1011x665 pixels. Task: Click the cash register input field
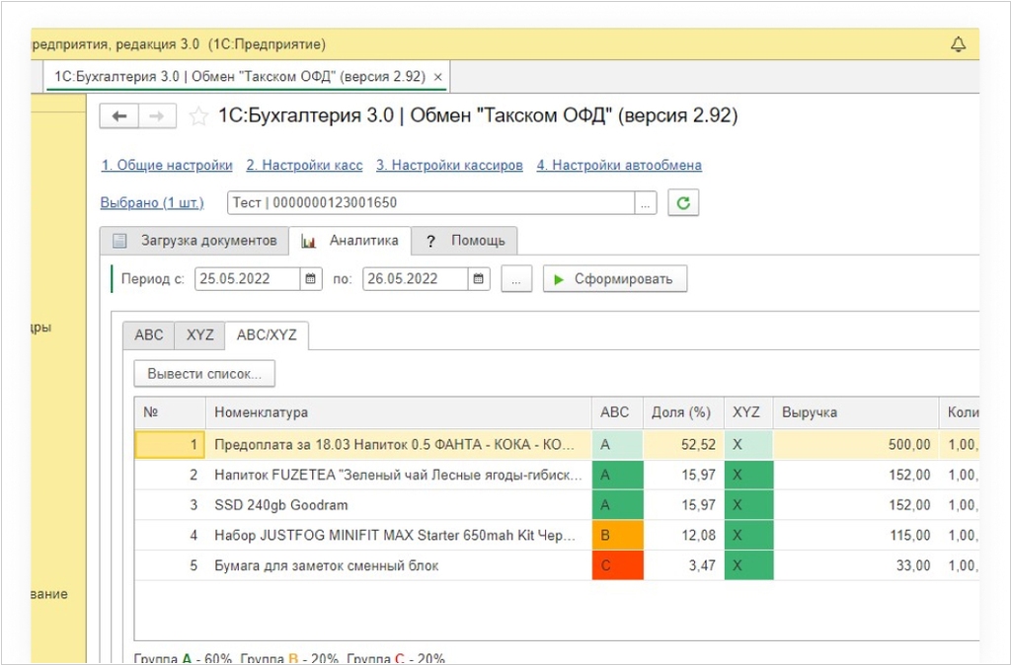pos(430,203)
